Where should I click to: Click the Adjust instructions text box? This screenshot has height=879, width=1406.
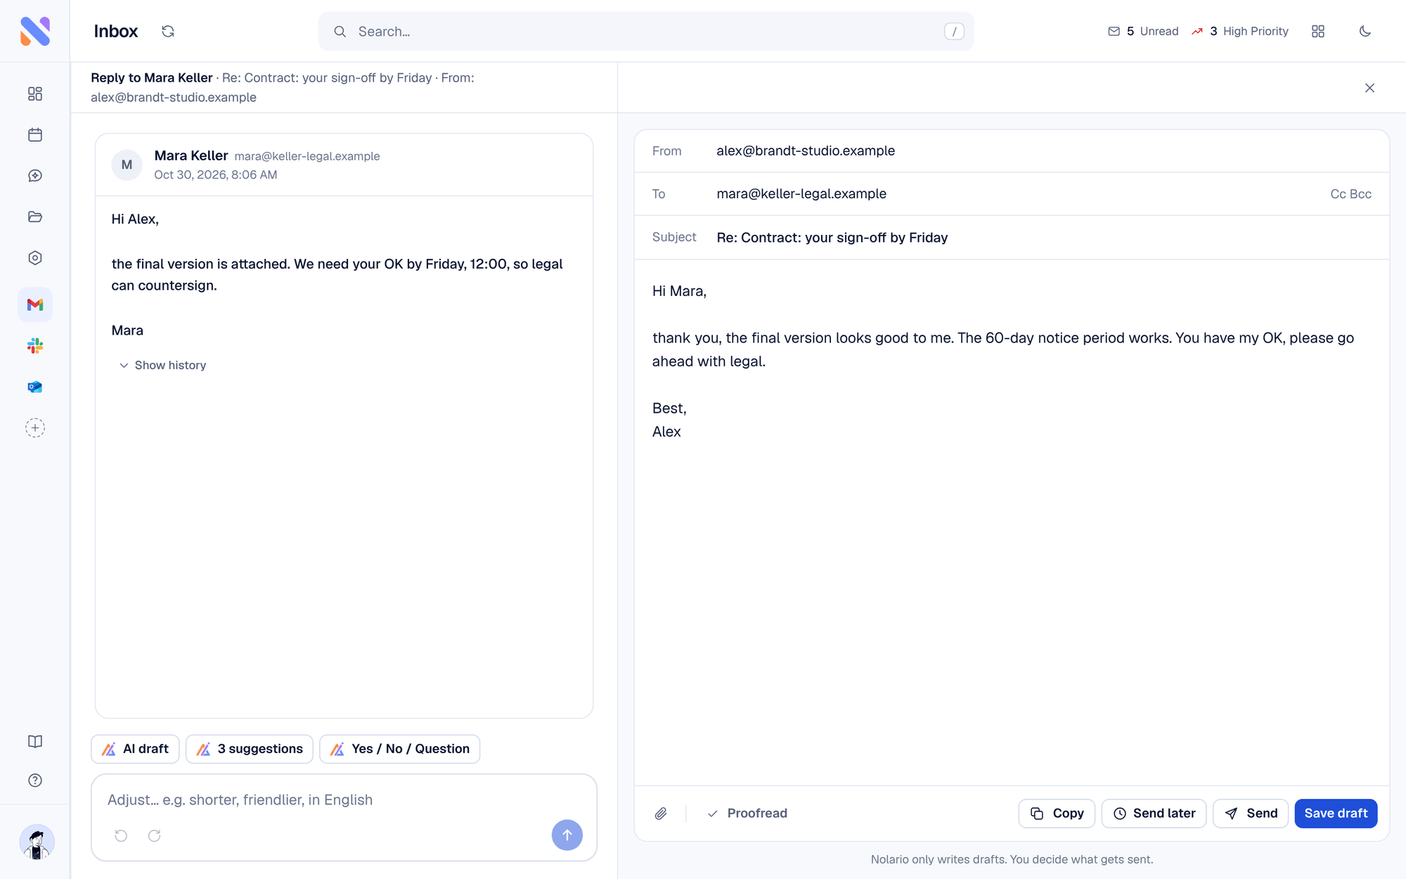344,800
